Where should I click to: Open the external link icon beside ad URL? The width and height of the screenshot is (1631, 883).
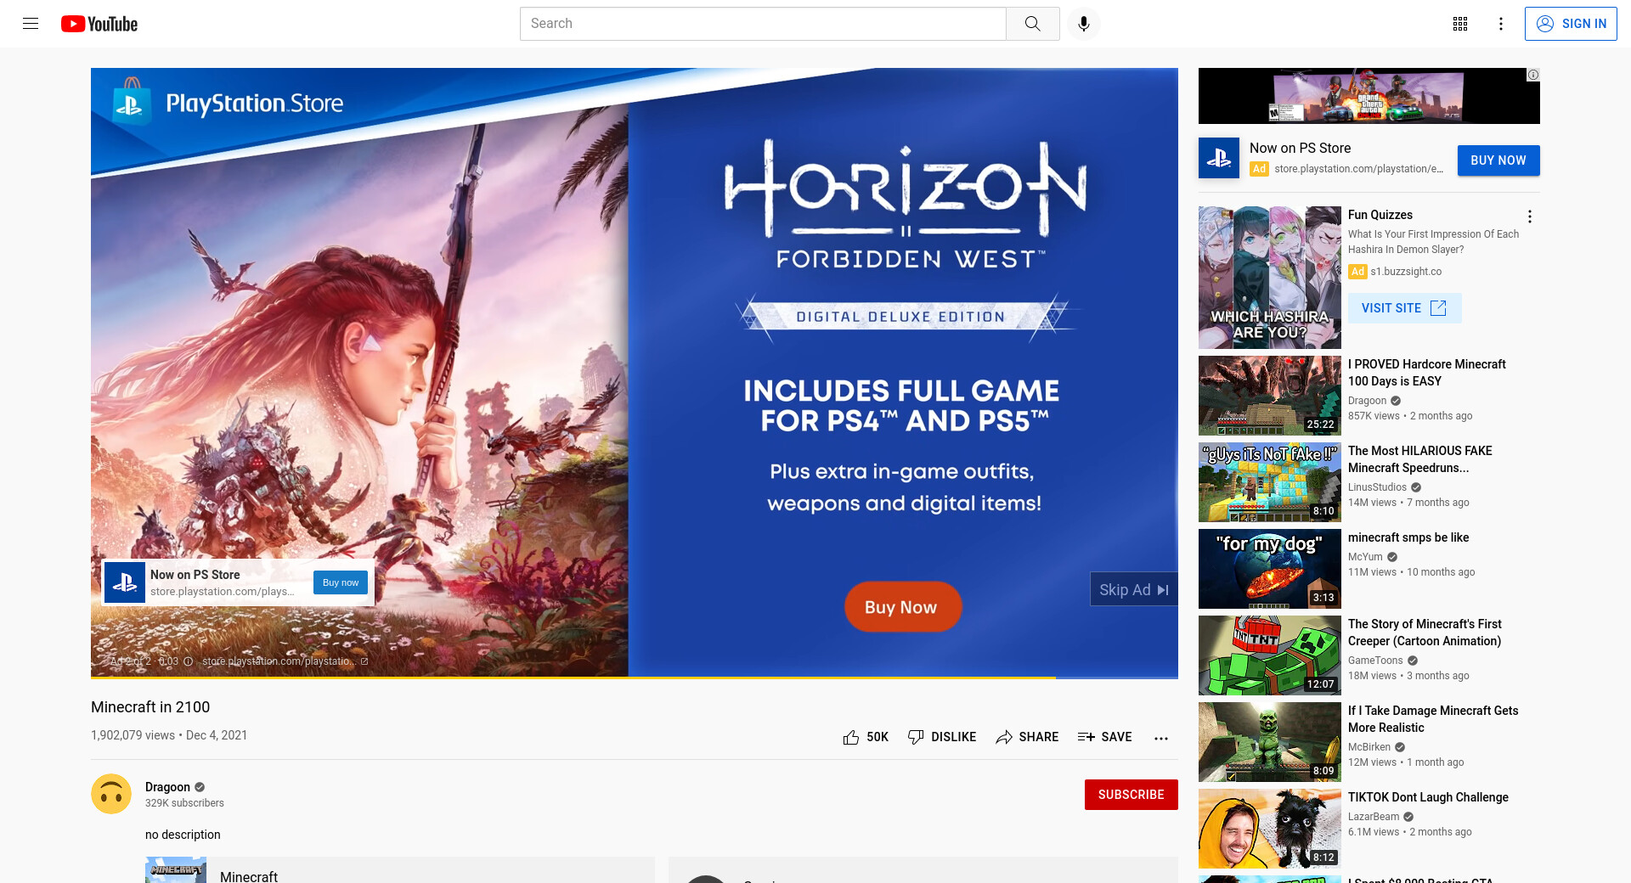pyautogui.click(x=364, y=661)
